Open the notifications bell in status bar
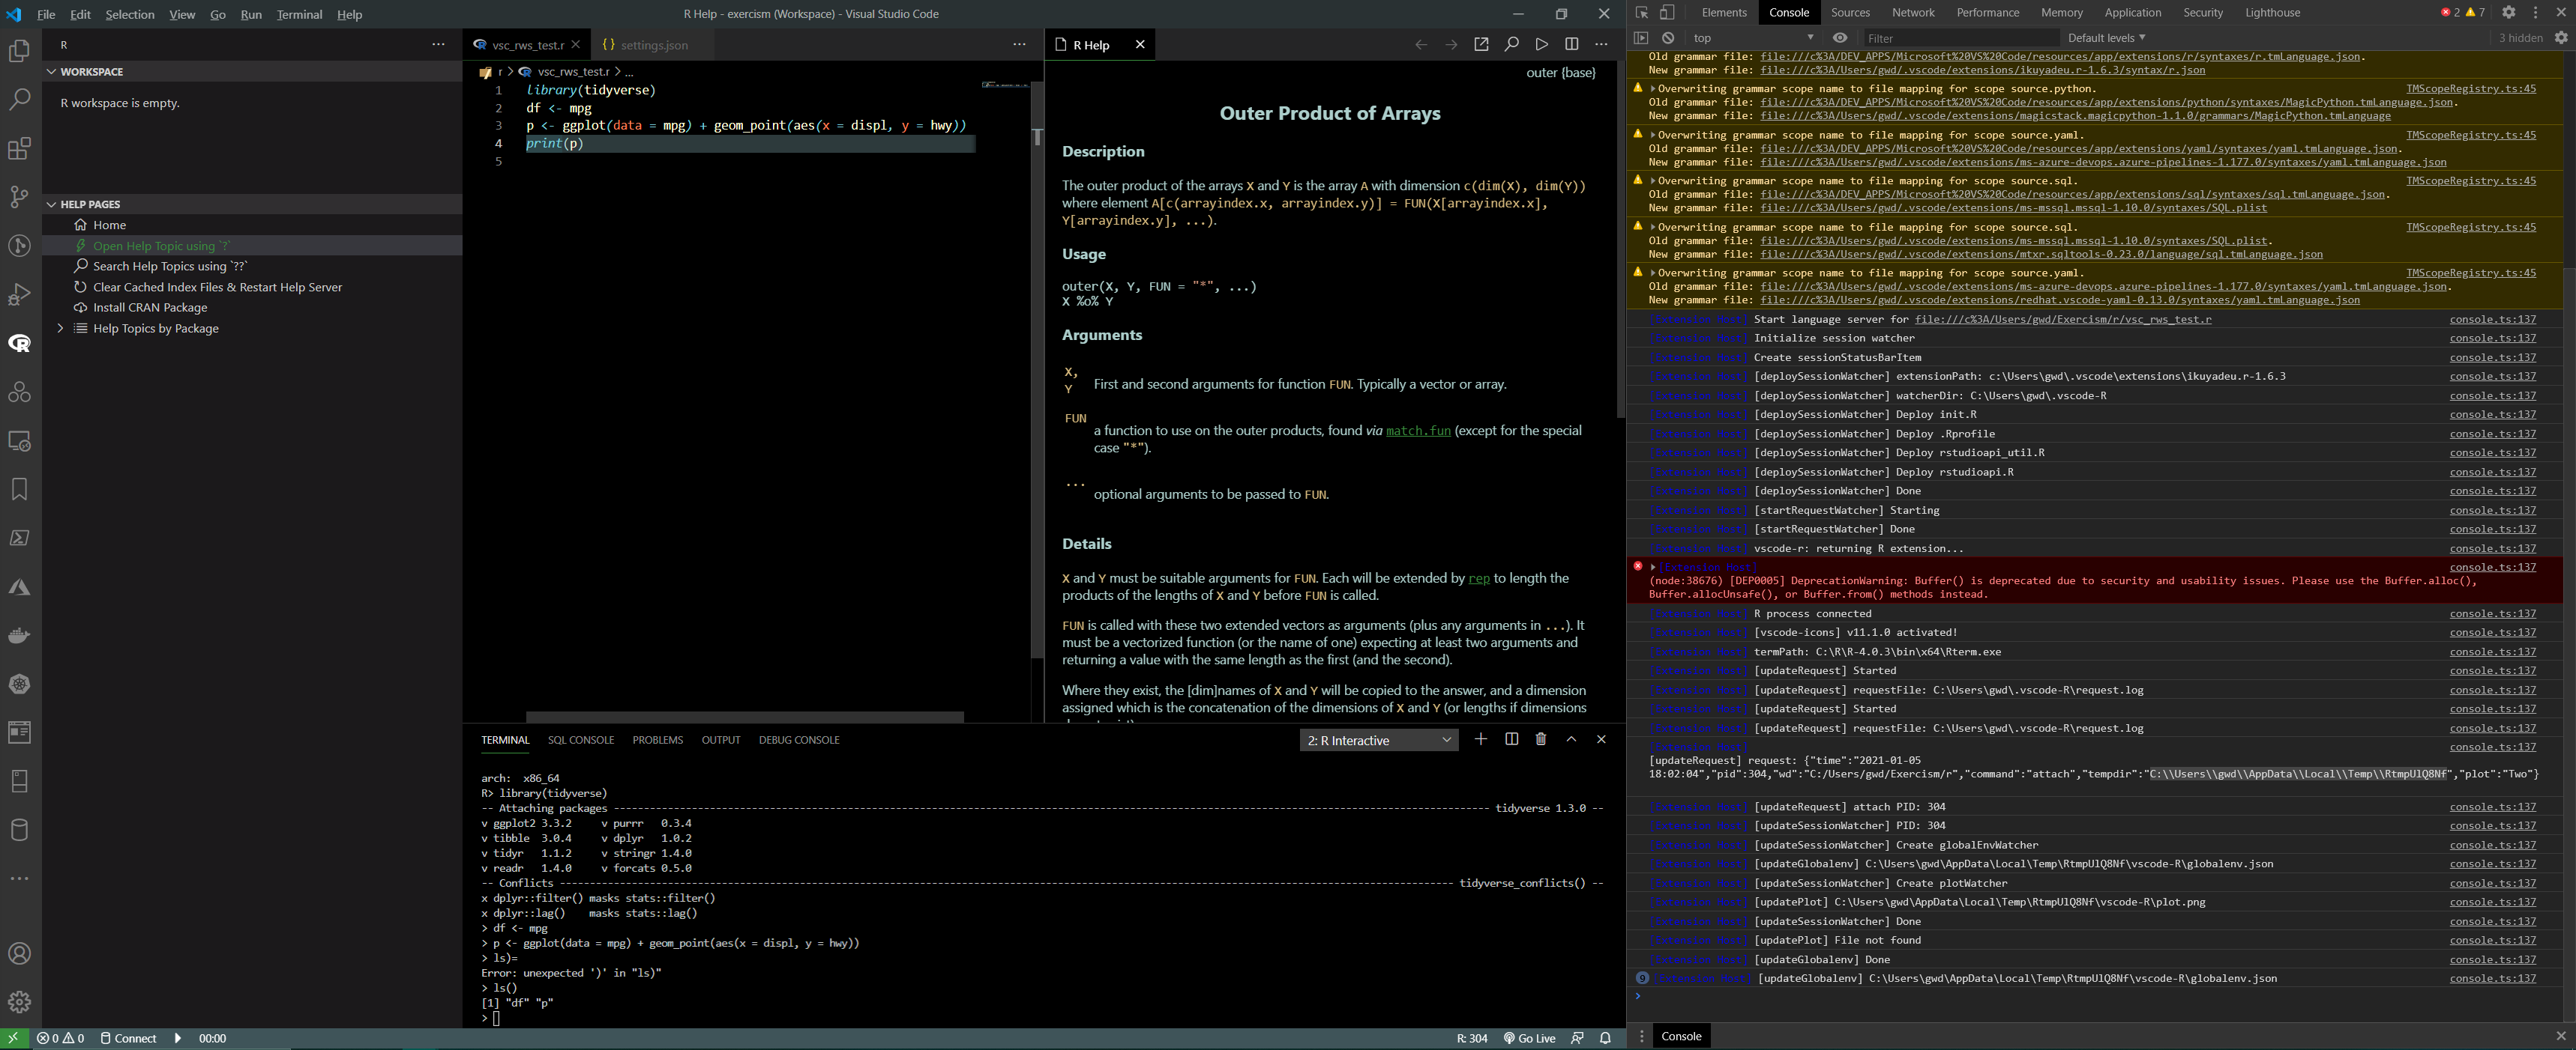This screenshot has height=1050, width=2576. [1605, 1039]
